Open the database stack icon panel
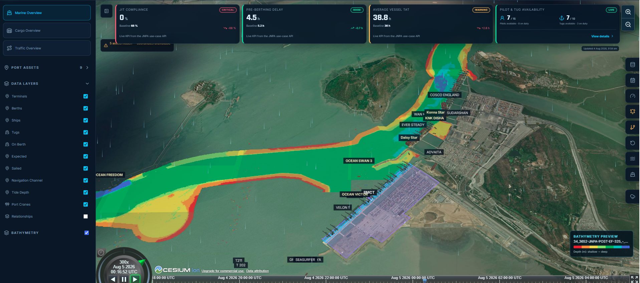 (x=632, y=65)
